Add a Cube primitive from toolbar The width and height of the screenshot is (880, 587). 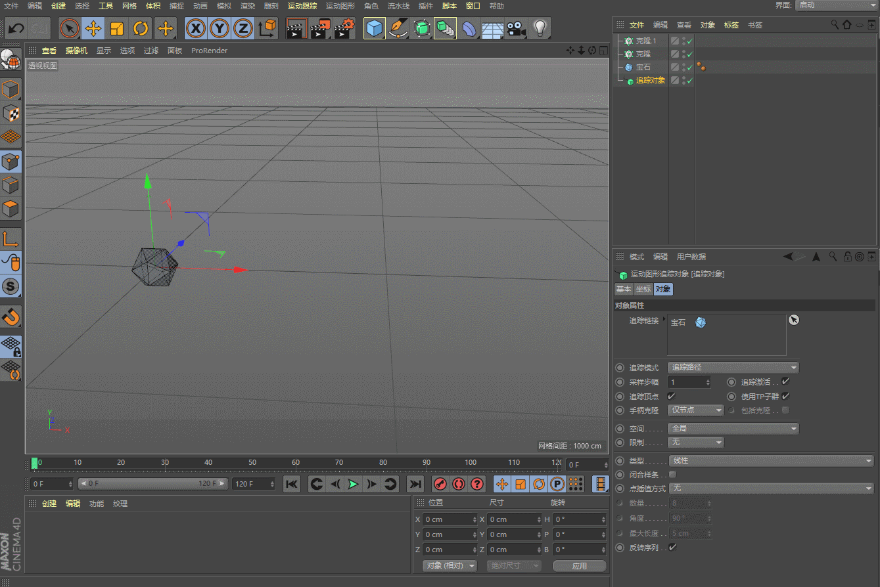[375, 28]
